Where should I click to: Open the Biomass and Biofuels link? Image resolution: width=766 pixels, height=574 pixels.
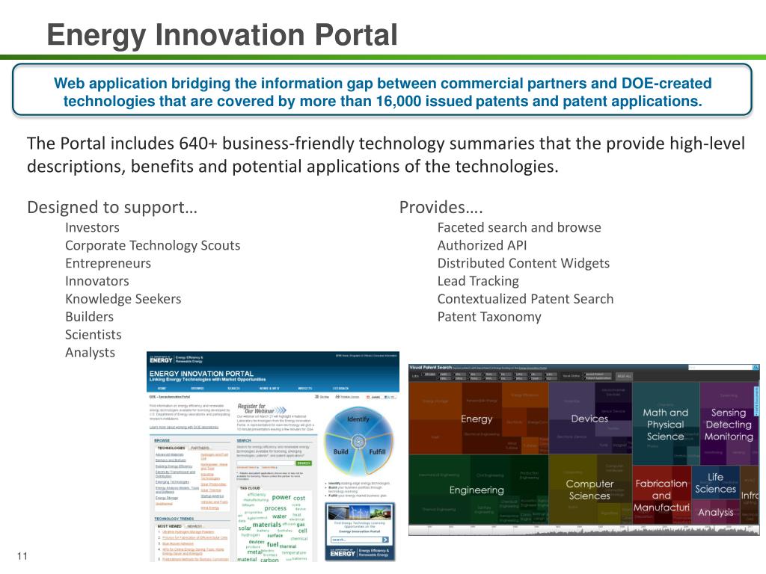click(171, 460)
